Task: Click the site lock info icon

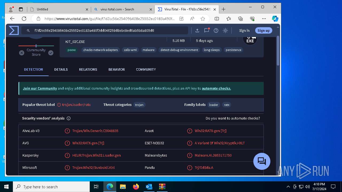Action: pos(38,19)
